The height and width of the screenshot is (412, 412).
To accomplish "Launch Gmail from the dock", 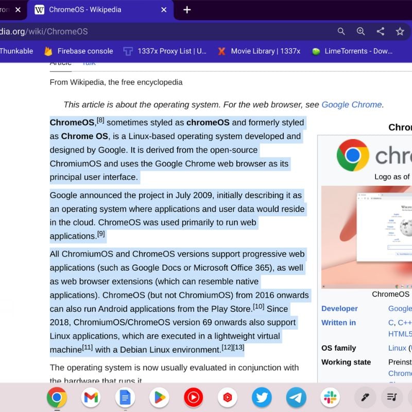I will (91, 398).
